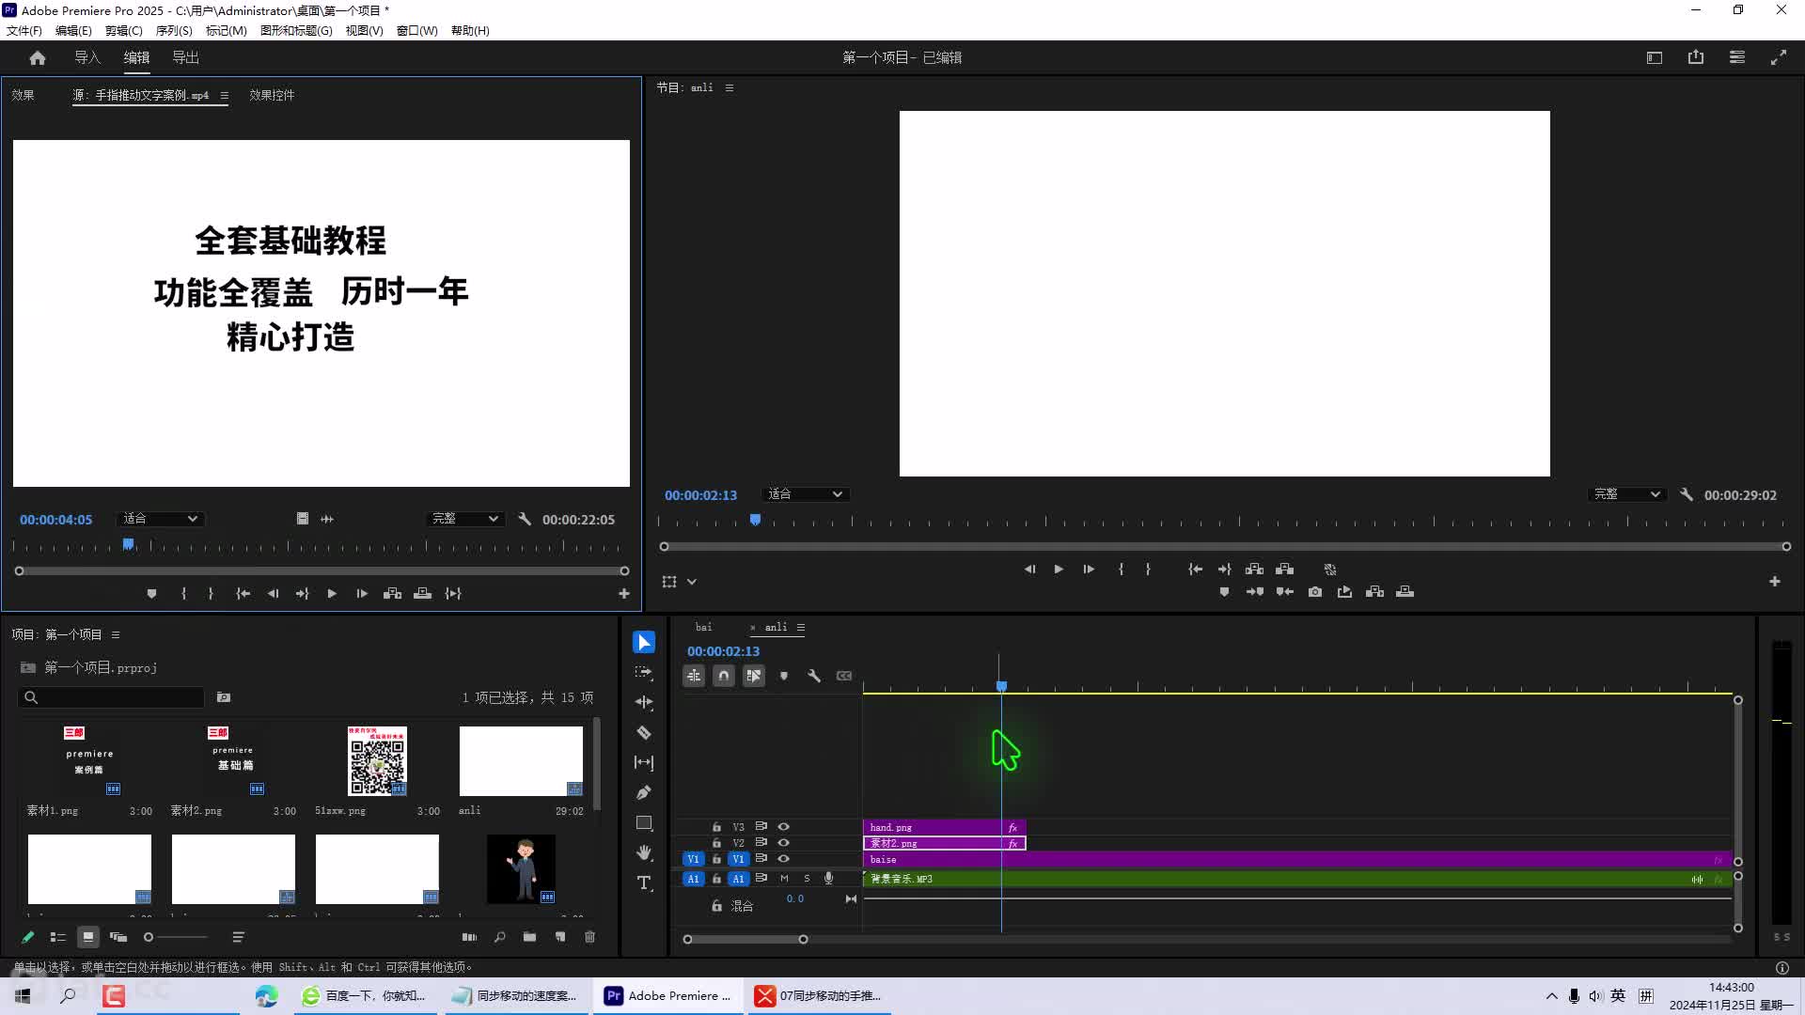Select the Razor tool
The height and width of the screenshot is (1015, 1805).
tap(644, 732)
